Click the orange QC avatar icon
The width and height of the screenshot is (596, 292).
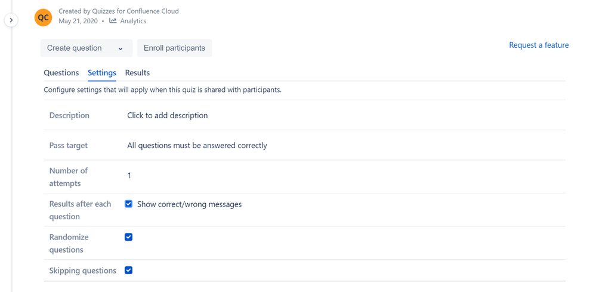44,17
